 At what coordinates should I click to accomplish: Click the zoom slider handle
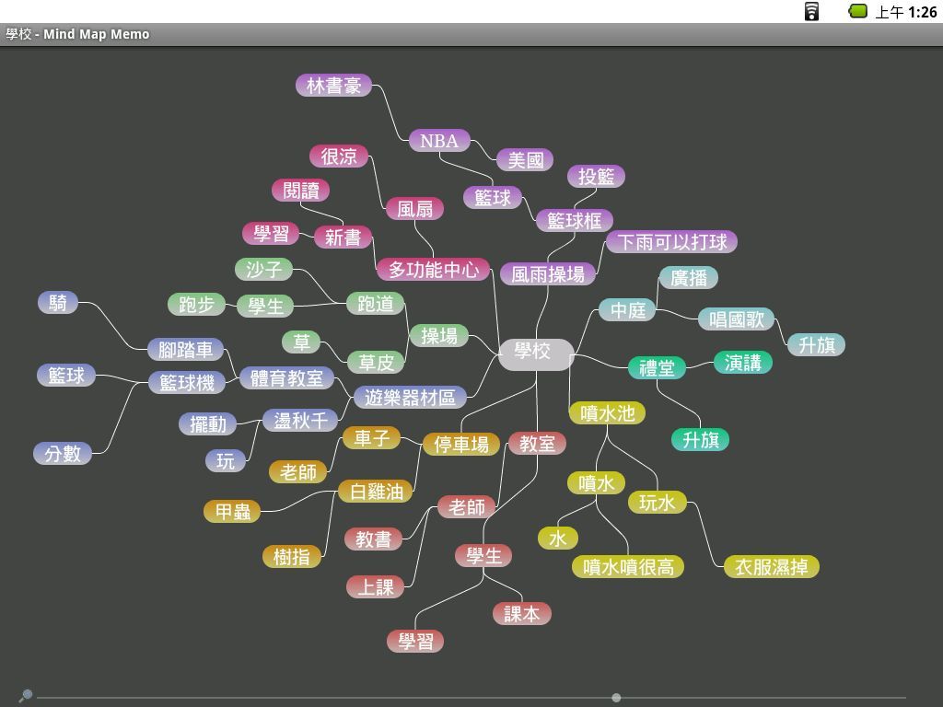coord(616,698)
